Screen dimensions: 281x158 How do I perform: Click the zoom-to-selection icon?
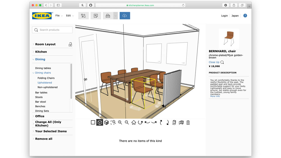(113, 122)
